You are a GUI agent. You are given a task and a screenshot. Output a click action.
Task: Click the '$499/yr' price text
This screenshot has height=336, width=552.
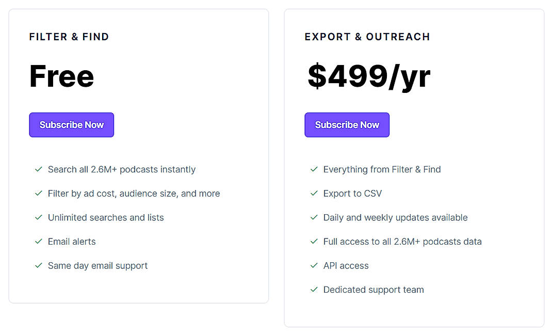pos(368,75)
